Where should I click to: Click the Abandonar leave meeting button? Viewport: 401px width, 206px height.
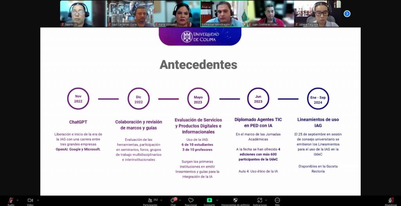point(390,201)
